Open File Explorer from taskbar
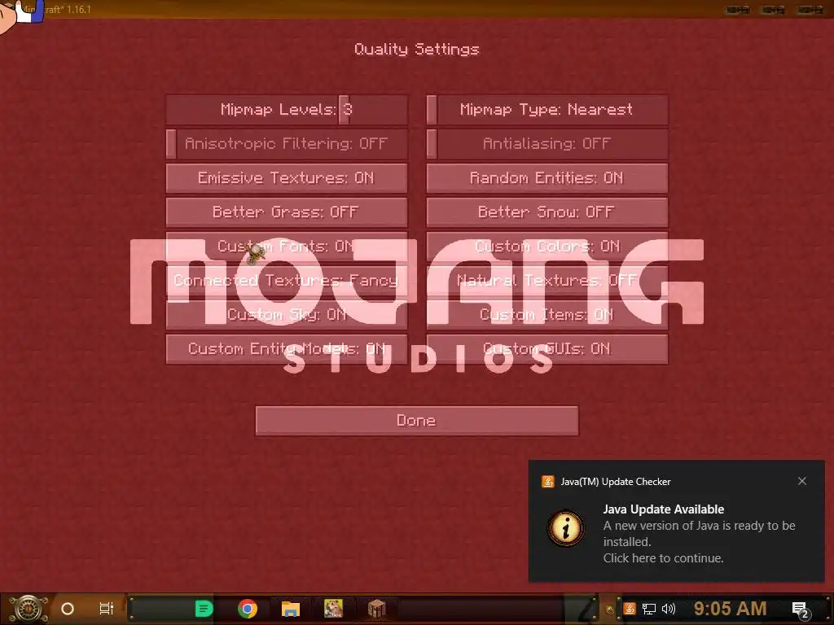The height and width of the screenshot is (625, 834). tap(291, 609)
